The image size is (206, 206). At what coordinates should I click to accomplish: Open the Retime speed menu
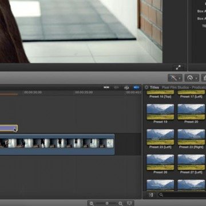(191, 78)
